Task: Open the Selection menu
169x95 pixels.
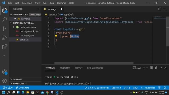Action: 27,3
